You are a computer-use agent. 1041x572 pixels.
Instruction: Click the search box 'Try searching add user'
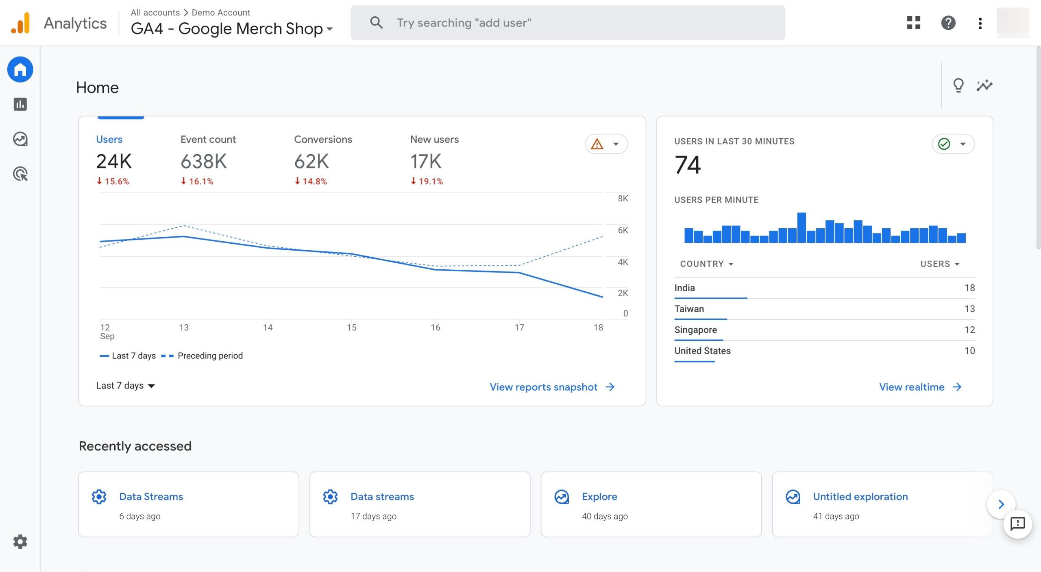[568, 23]
